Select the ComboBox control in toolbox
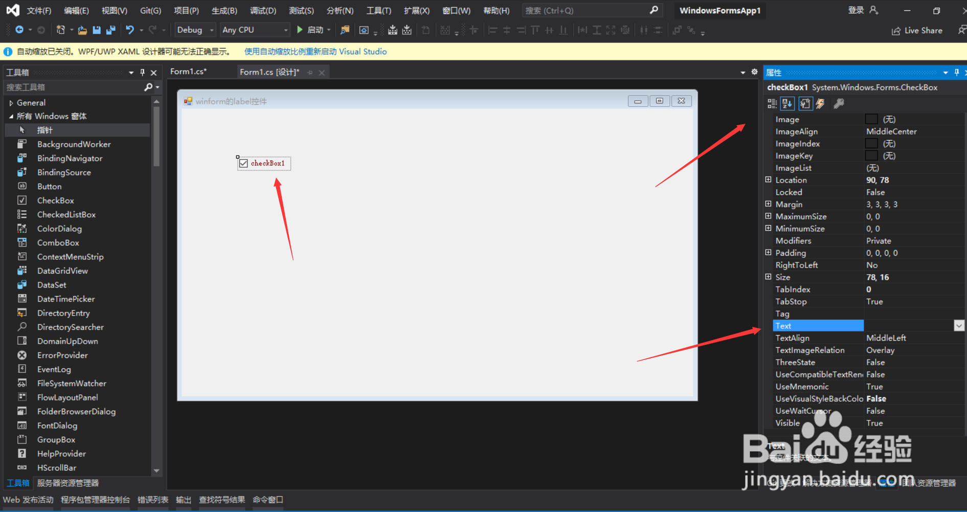The image size is (967, 512). 58,243
